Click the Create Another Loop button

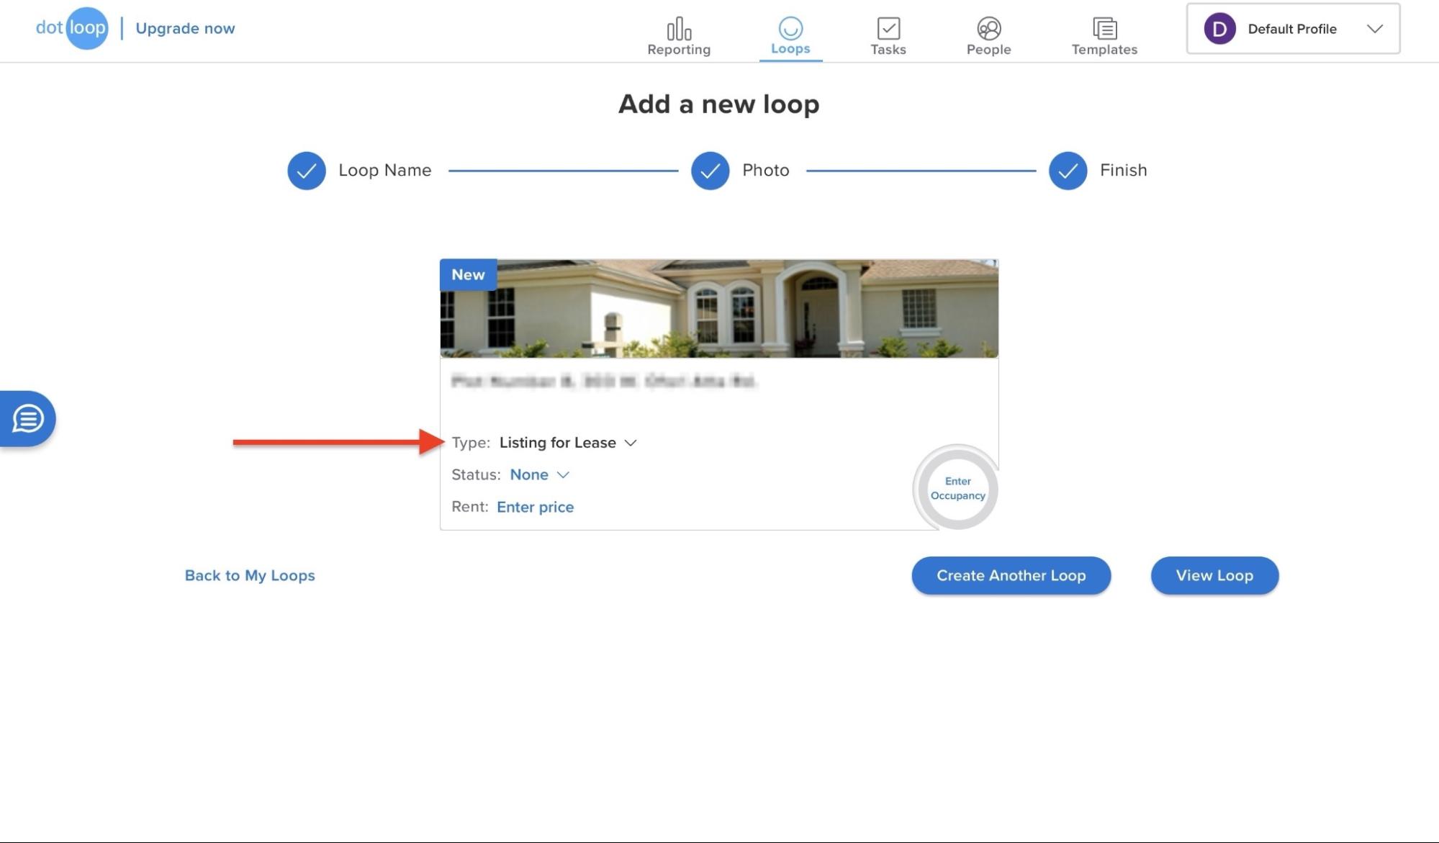pyautogui.click(x=1011, y=575)
